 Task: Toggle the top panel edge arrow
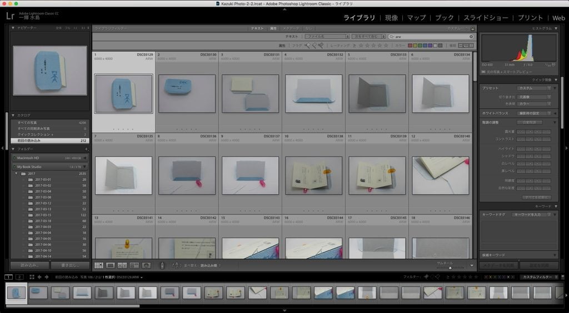pos(284,9)
